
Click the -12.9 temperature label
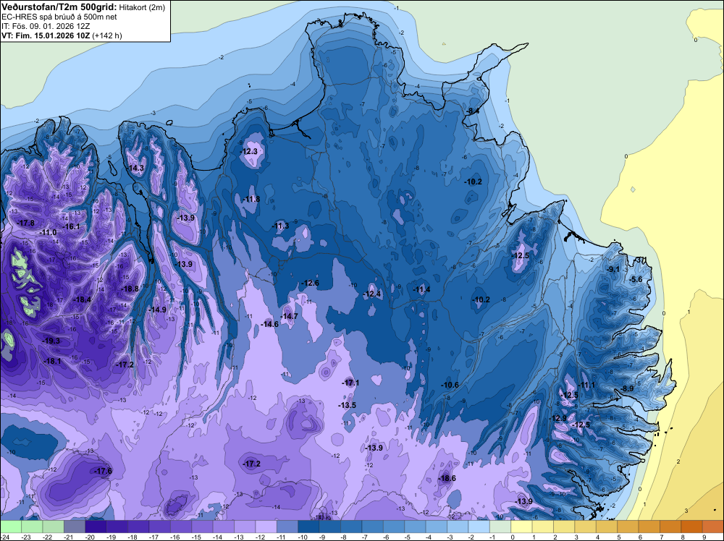tap(557, 418)
